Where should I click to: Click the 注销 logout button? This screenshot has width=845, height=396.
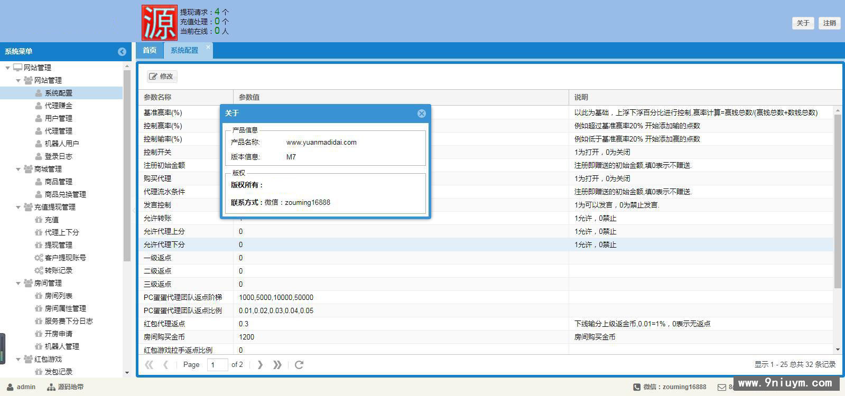pyautogui.click(x=829, y=23)
